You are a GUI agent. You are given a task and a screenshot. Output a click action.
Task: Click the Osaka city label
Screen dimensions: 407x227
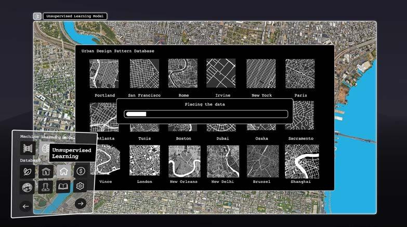261,139
